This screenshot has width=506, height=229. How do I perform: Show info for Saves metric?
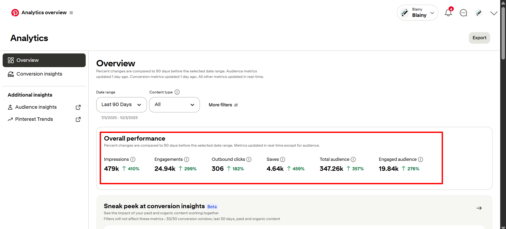tap(283, 160)
